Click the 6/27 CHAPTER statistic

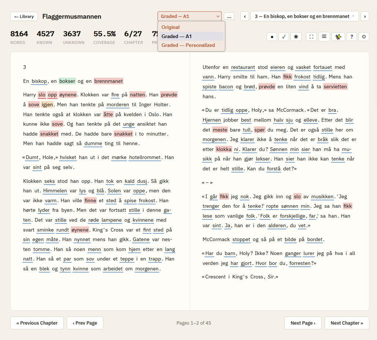tap(133, 37)
